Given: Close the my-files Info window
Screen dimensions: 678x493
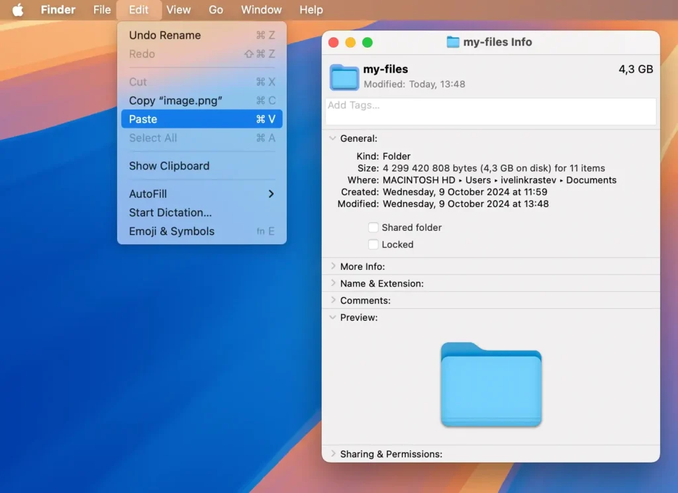Looking at the screenshot, I should [334, 42].
